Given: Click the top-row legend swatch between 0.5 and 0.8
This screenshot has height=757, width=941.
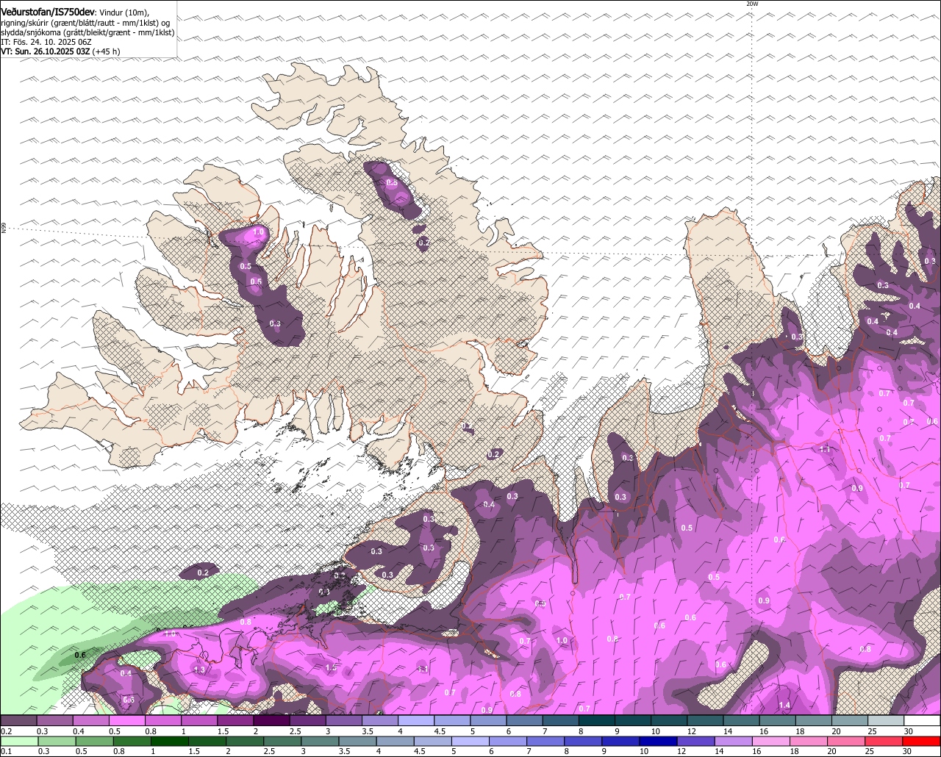Looking at the screenshot, I should (126, 721).
